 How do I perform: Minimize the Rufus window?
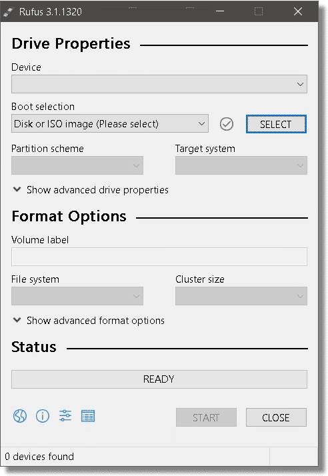pos(220,11)
